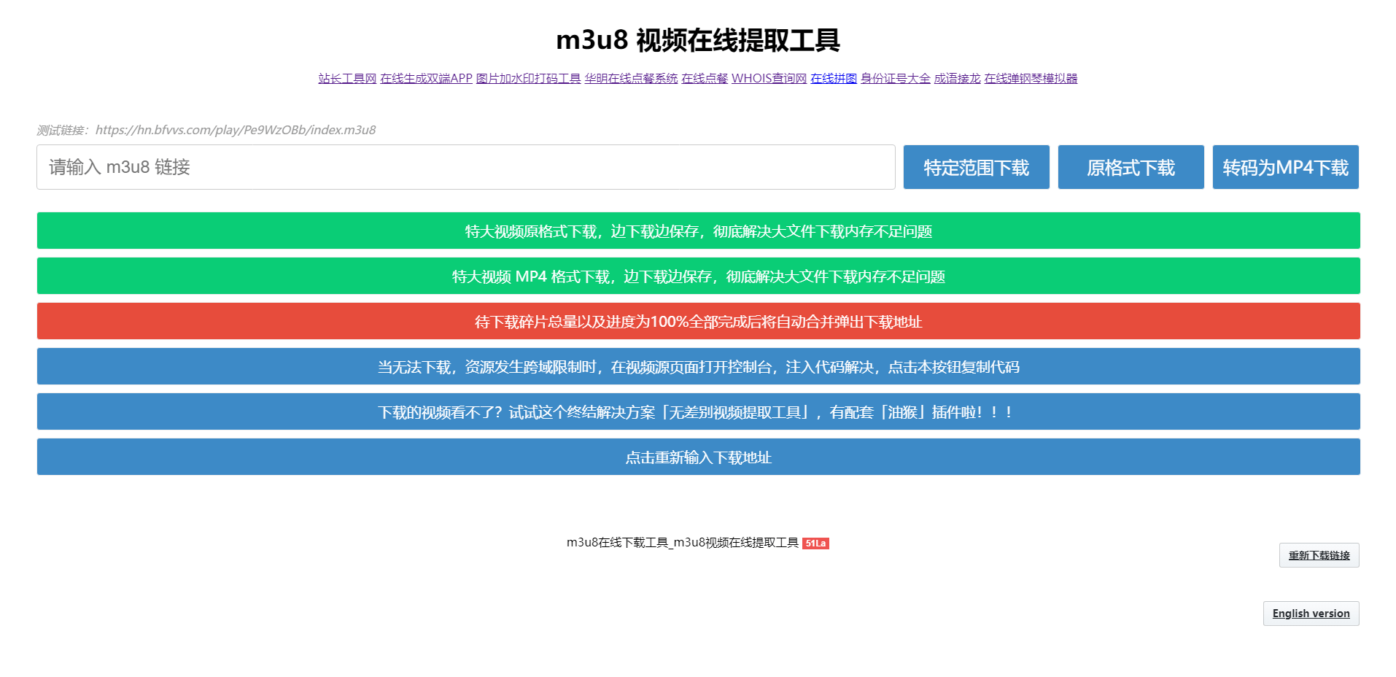Click the 原格式下载 button
Viewport: 1396px width, 677px height.
[1131, 167]
